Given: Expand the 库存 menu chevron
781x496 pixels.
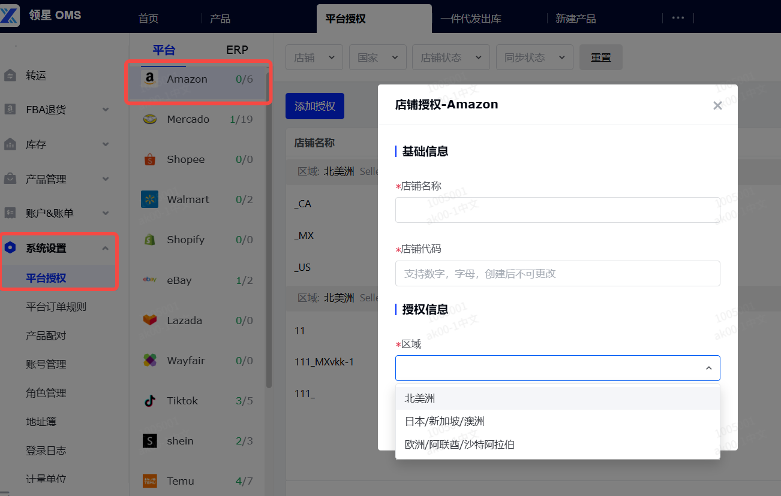Looking at the screenshot, I should click(106, 144).
